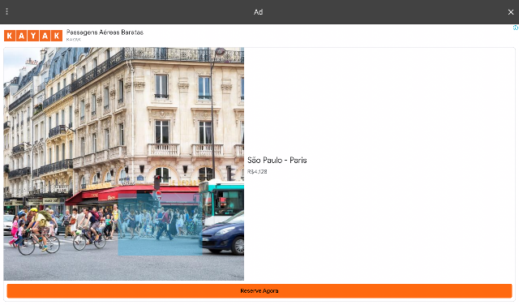The height and width of the screenshot is (305, 519).
Task: Click the orange KAYAK logo
Action: coord(33,36)
